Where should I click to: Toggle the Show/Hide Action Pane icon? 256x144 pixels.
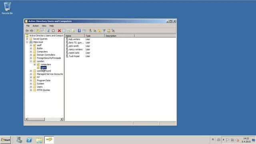tap(84, 31)
